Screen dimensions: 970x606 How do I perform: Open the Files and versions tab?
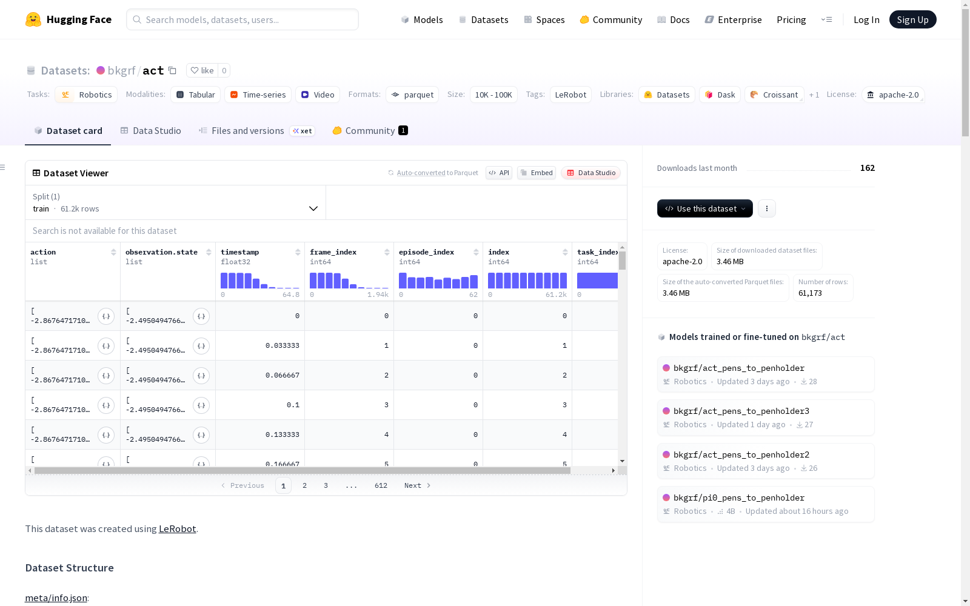[x=256, y=131]
